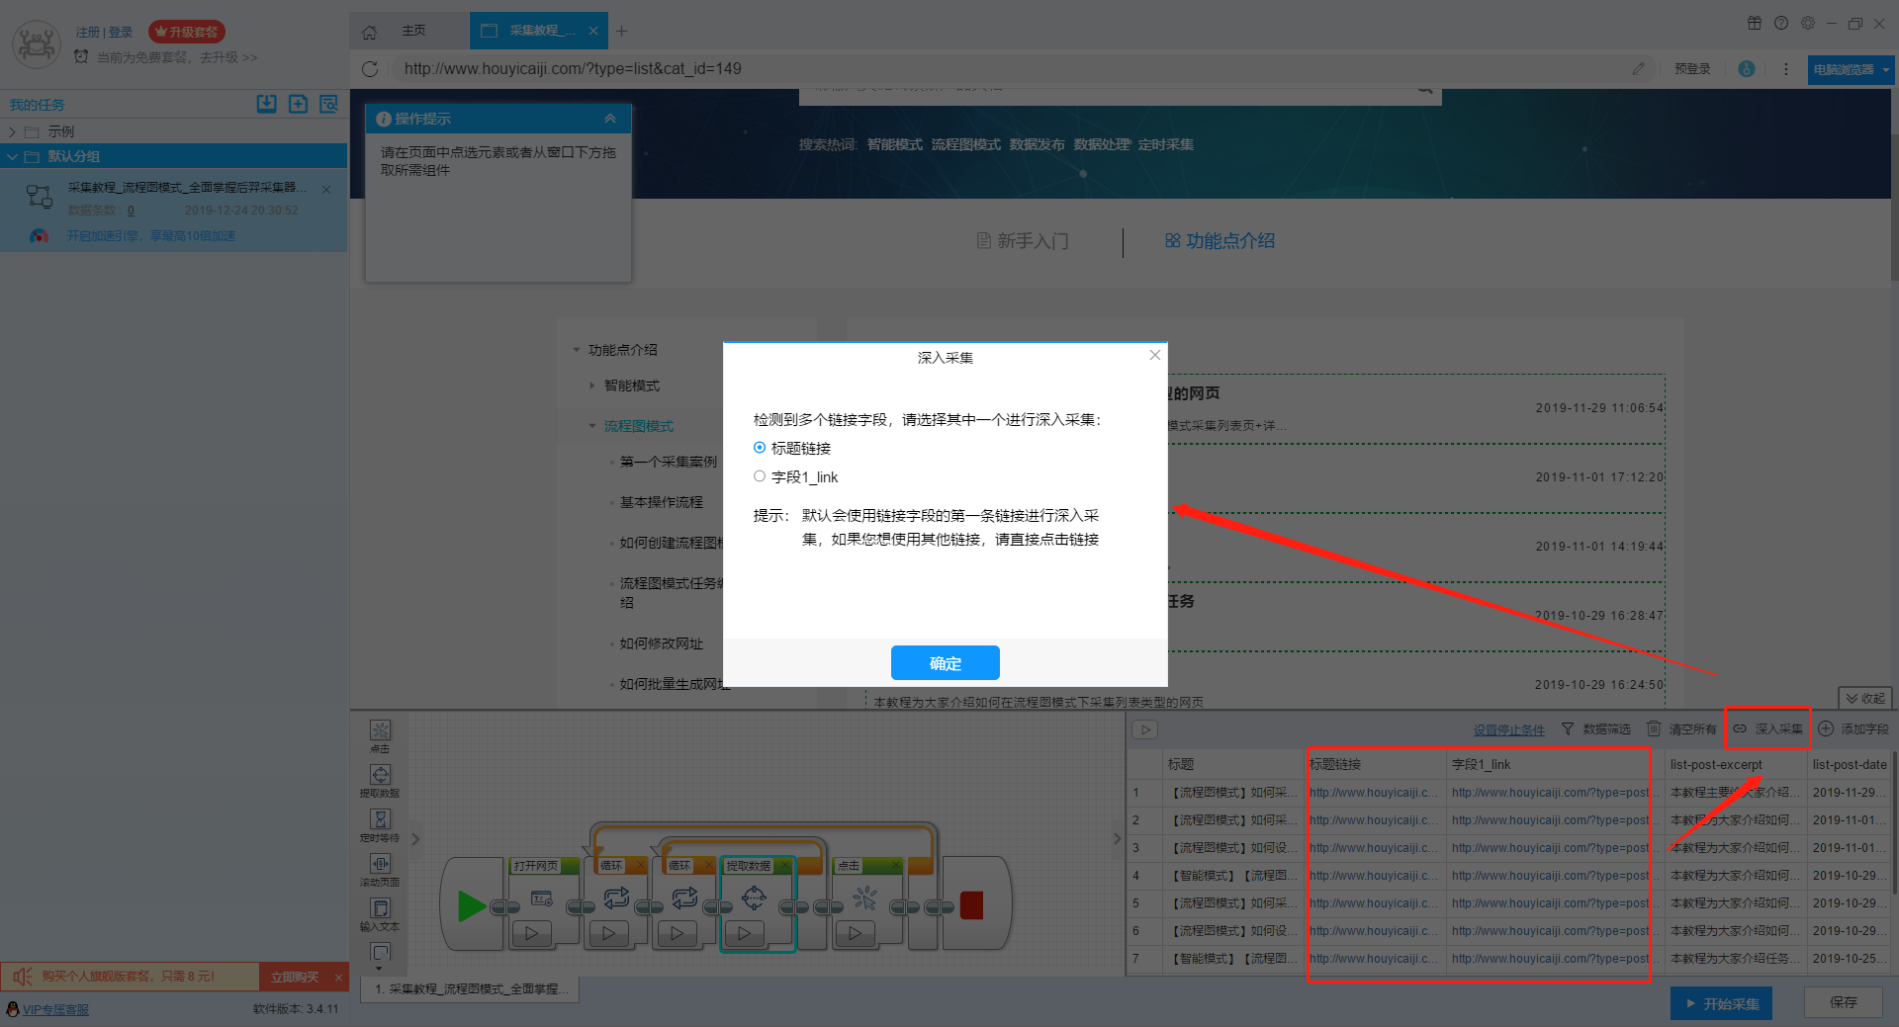This screenshot has height=1027, width=1899.
Task: Switch to the 采集教程 tab
Action: (x=539, y=31)
